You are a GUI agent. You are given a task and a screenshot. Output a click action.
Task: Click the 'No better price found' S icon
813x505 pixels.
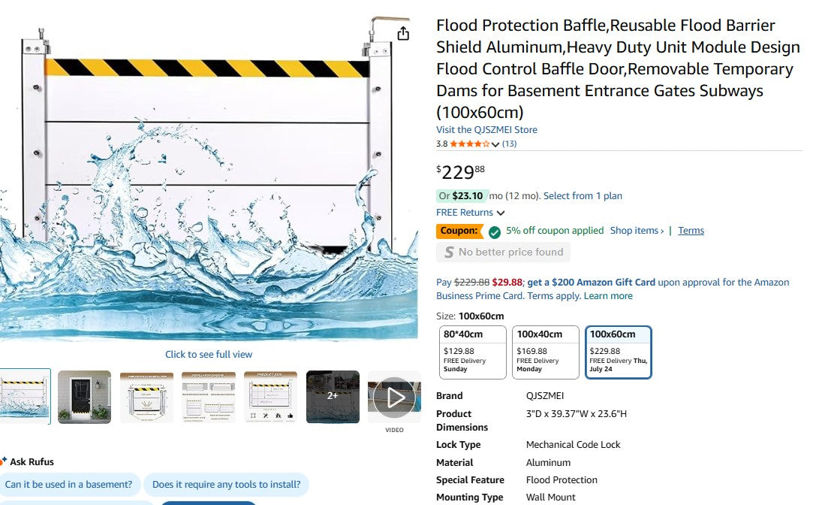[x=449, y=252]
